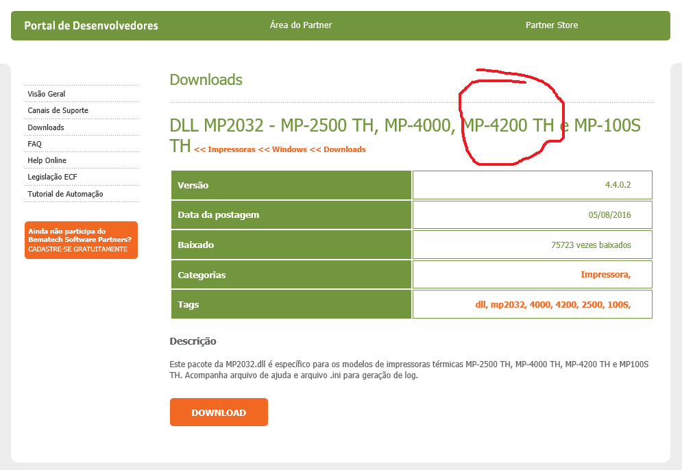Click the version value 4.4.0.2
The width and height of the screenshot is (682, 470).
coord(618,185)
